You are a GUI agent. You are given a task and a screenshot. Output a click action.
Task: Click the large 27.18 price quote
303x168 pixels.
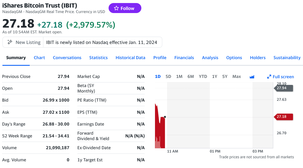pyautogui.click(x=18, y=24)
